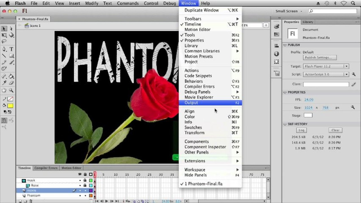Select the 3D Rotation tool
The image size is (361, 203).
(x=11, y=35)
